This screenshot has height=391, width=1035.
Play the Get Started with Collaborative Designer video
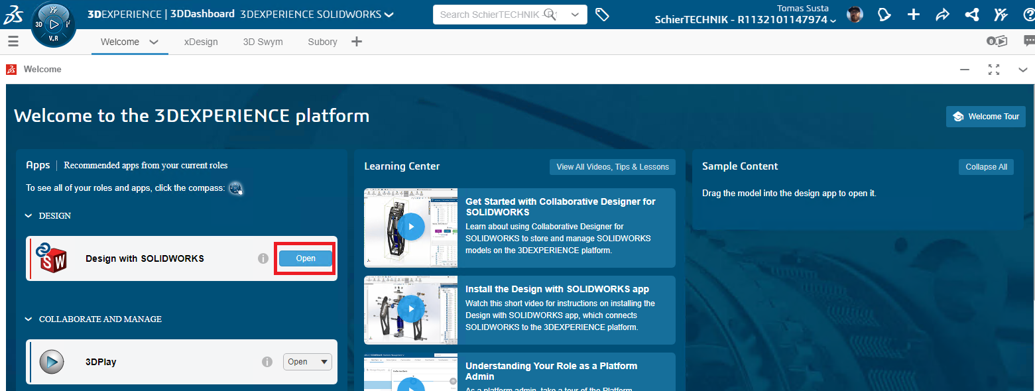coord(411,227)
